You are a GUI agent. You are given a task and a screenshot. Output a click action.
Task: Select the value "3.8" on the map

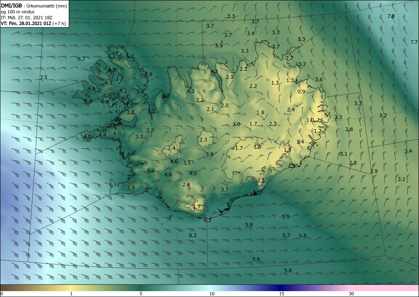point(130,112)
